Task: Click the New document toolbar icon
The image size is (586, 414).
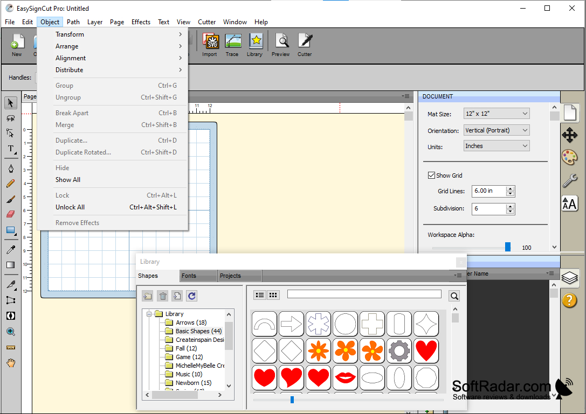Action: 17,45
